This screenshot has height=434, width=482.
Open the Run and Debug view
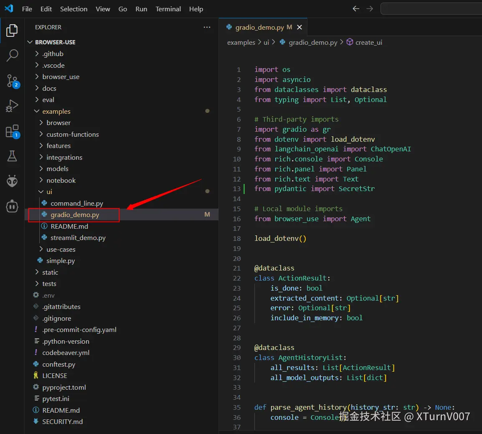pos(12,106)
